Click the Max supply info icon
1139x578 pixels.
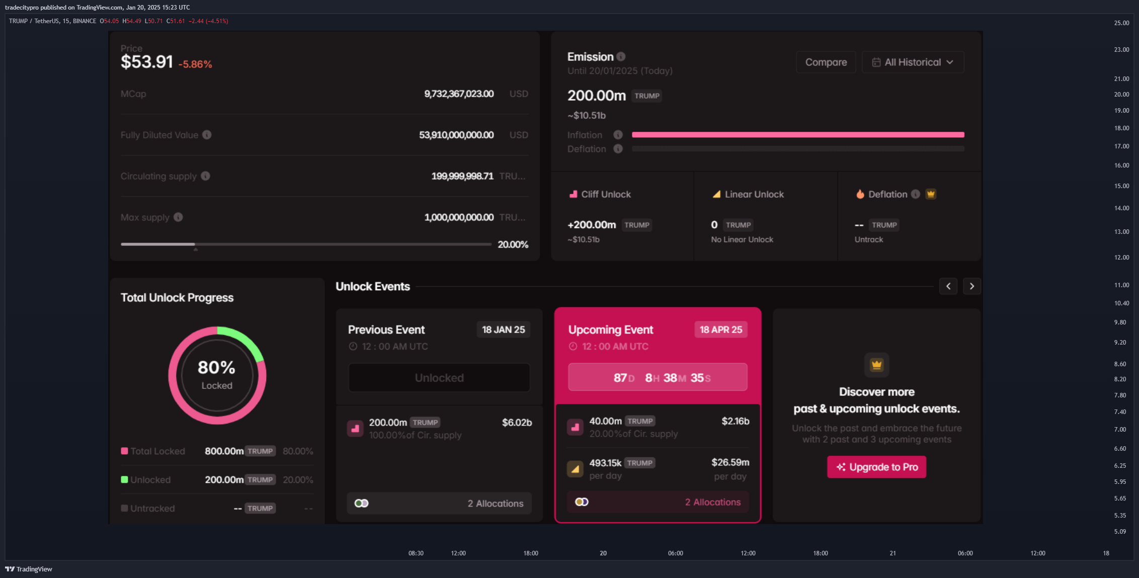178,217
